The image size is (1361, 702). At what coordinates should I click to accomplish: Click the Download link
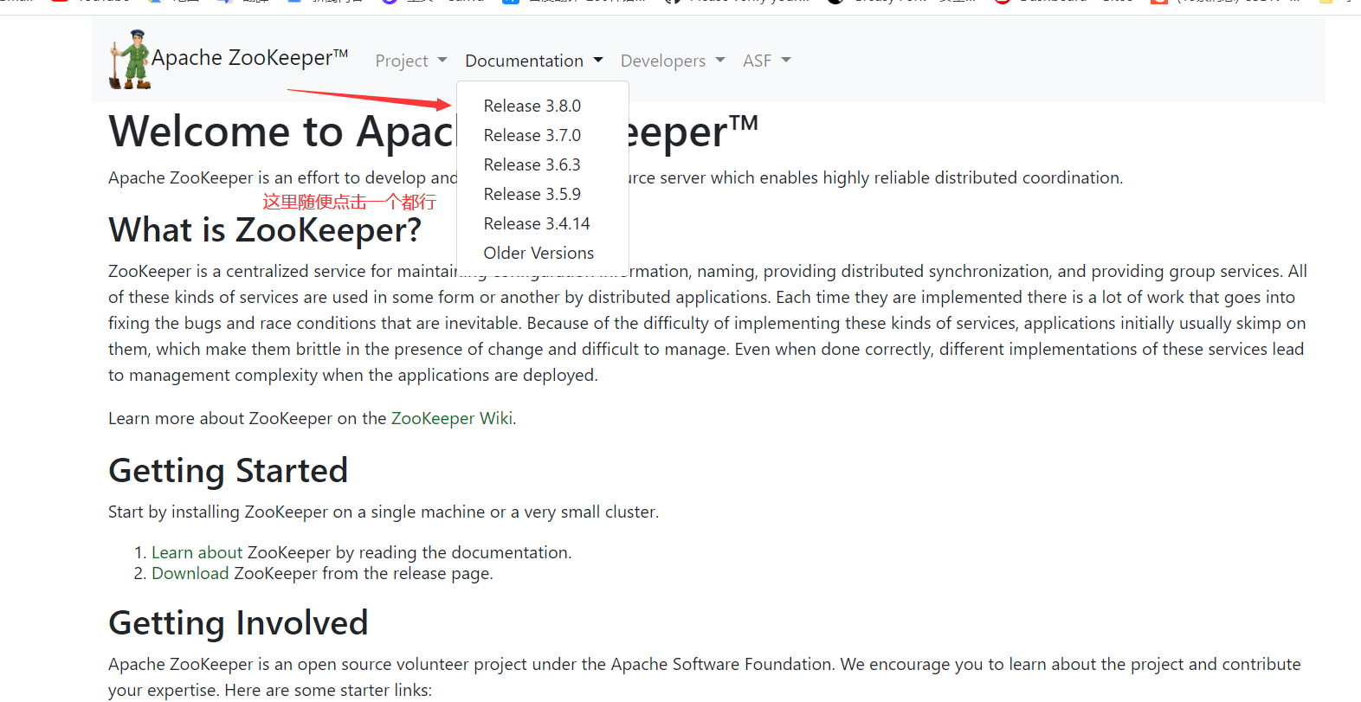click(190, 573)
